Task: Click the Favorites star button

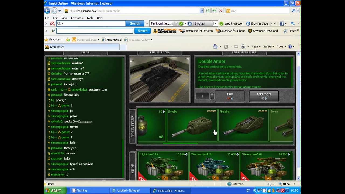Action: click(53, 40)
